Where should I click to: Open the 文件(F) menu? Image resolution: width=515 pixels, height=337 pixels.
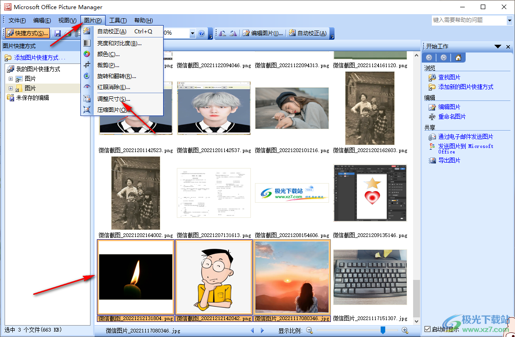click(x=17, y=21)
